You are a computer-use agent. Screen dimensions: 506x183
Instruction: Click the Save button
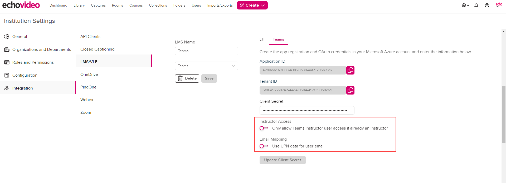click(209, 78)
